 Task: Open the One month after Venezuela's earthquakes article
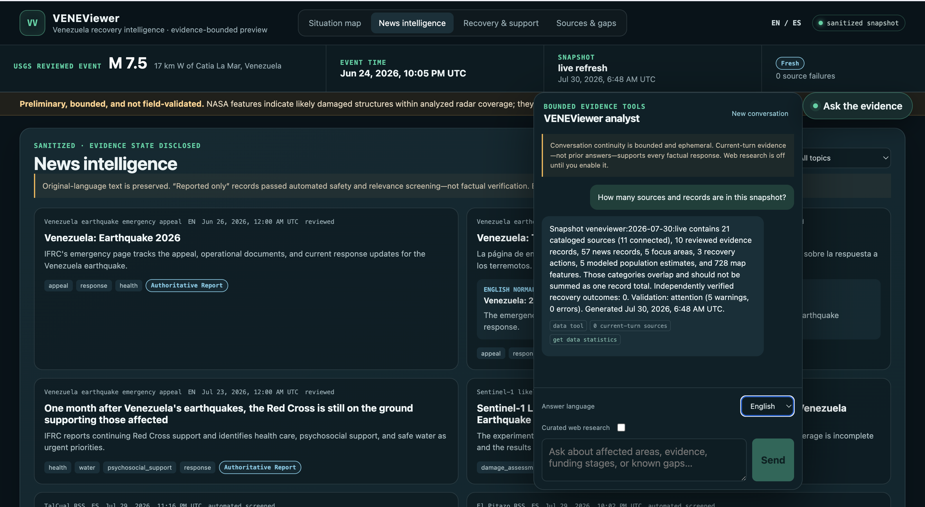[x=228, y=414]
